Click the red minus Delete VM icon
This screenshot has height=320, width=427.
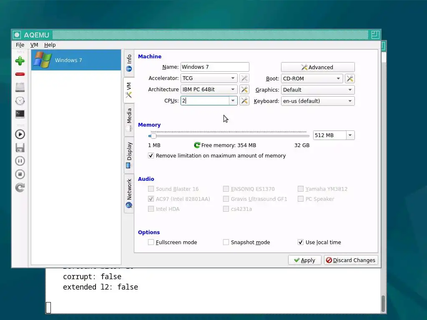click(x=20, y=74)
